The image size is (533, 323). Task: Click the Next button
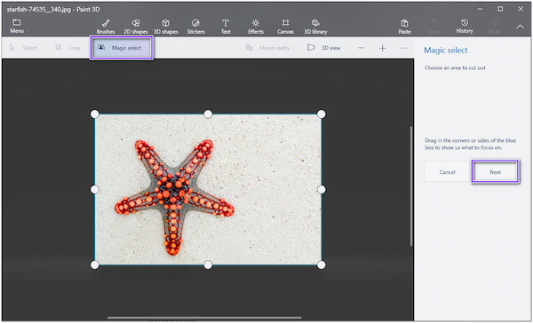pos(496,172)
